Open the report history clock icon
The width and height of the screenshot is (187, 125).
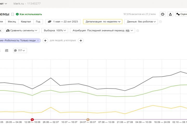(163, 14)
